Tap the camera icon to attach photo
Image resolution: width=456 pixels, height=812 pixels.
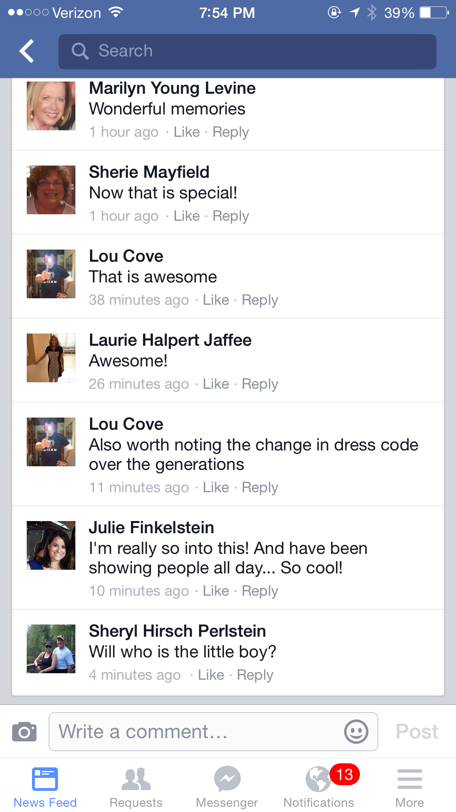pos(24,732)
